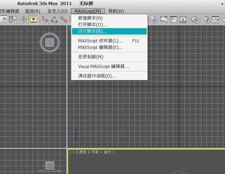
Task: Open the 渲染(R) rendering menu
Action: (32, 11)
